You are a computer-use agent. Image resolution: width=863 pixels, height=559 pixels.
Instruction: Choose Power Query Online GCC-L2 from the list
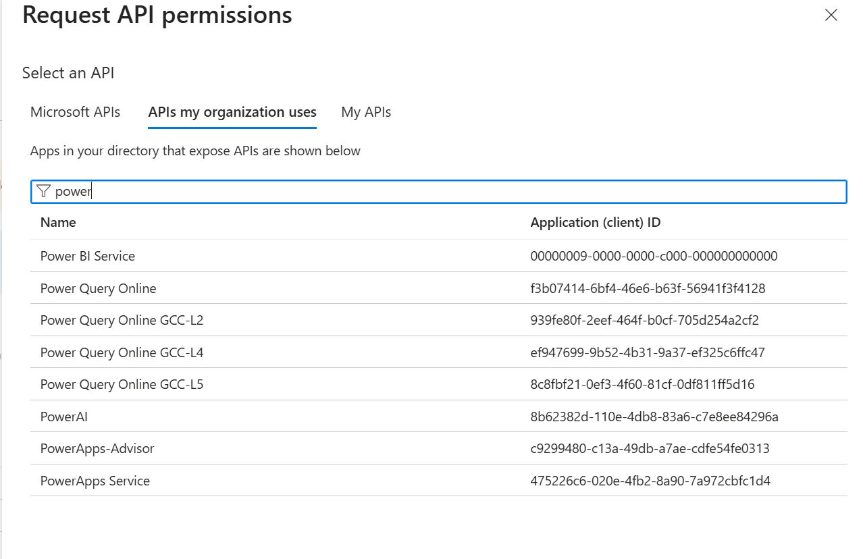(122, 320)
